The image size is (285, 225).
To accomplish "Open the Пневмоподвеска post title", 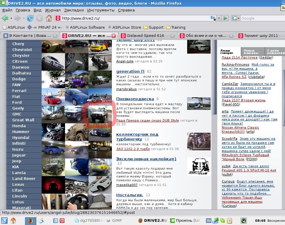I will tap(135, 99).
